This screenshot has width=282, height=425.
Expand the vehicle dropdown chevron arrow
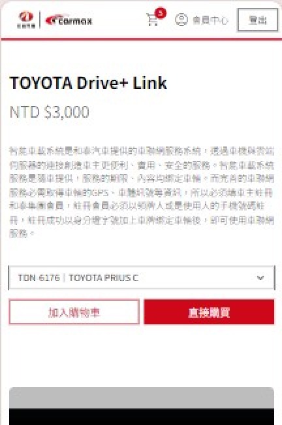point(260,278)
